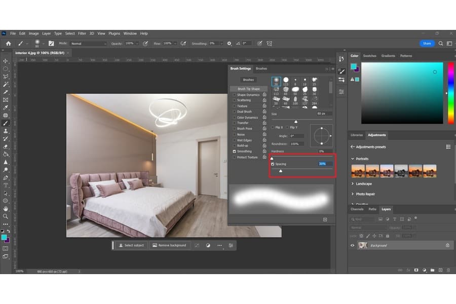Select the Background layer thumbnail
This screenshot has height=304, width=456.
363,245
